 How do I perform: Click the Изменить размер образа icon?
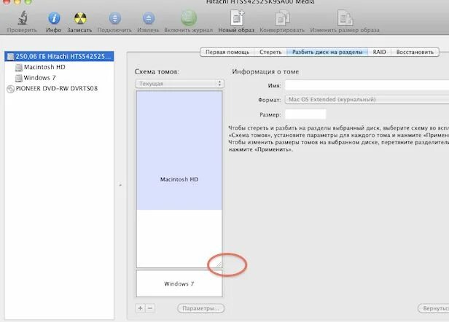coord(345,17)
